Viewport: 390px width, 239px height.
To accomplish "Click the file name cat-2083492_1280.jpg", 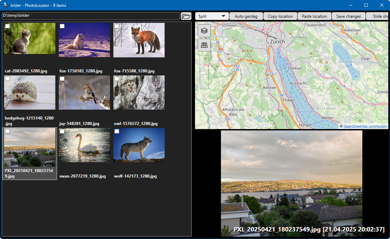I will [26, 71].
